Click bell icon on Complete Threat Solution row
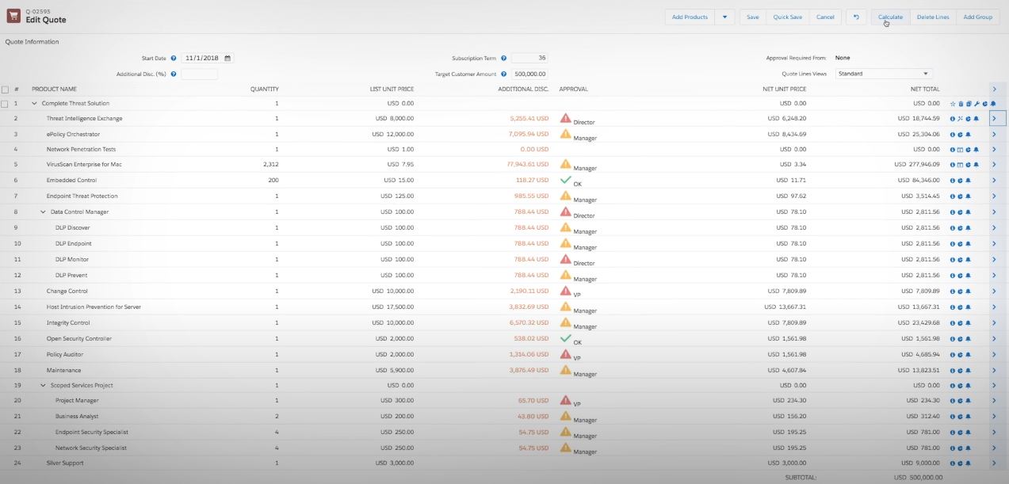Viewport: 1009px width, 484px height. click(x=993, y=104)
